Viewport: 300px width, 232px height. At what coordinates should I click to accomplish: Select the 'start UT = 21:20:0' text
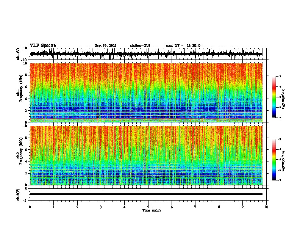point(183,45)
